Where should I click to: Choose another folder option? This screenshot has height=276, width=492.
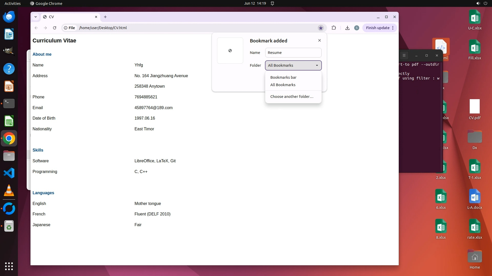pos(292,97)
